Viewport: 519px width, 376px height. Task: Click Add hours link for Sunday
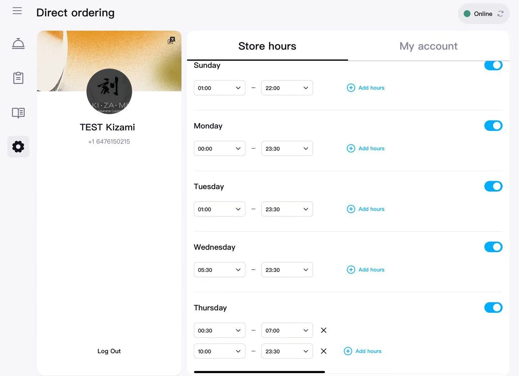click(371, 88)
